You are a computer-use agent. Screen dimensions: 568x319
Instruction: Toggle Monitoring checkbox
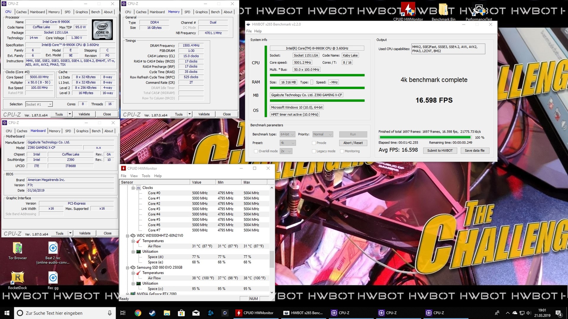point(342,151)
